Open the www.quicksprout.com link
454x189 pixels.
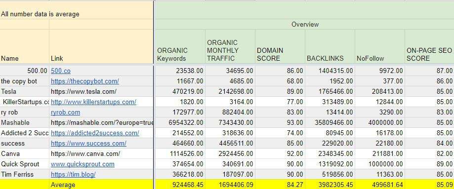click(83, 164)
